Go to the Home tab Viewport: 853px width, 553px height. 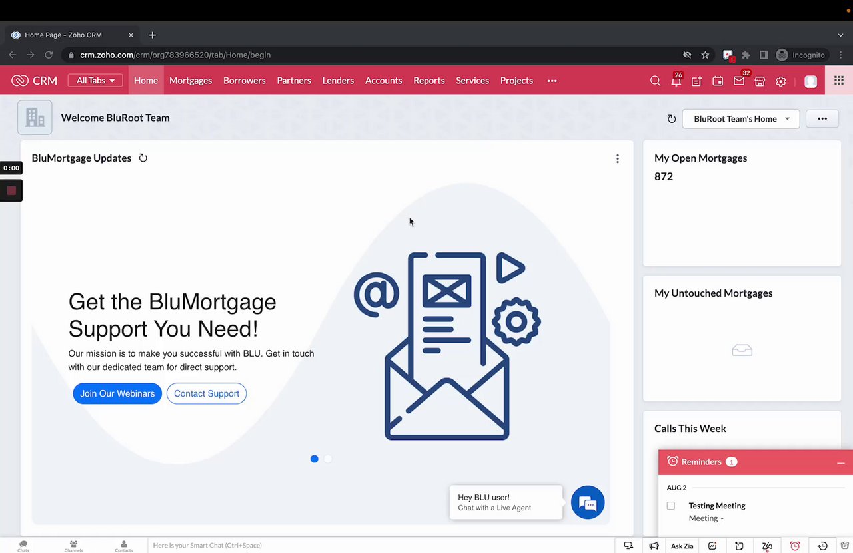146,81
